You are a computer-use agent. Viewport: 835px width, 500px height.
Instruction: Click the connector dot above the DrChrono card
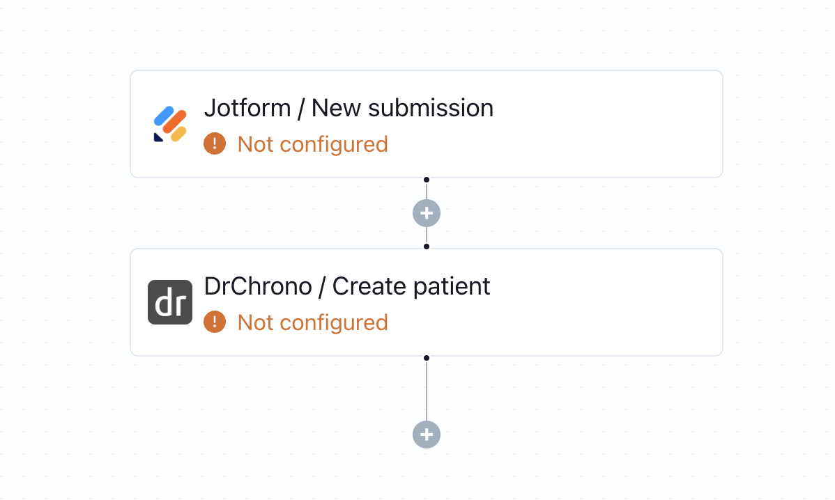[426, 246]
